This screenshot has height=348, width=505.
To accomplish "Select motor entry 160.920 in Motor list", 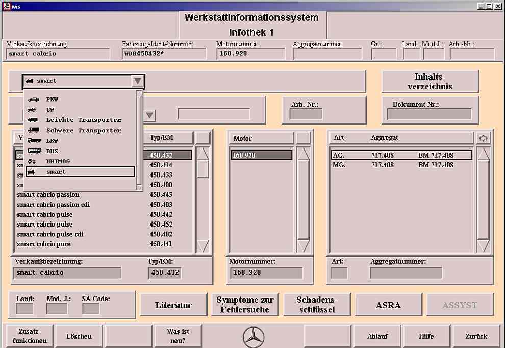I will (261, 155).
